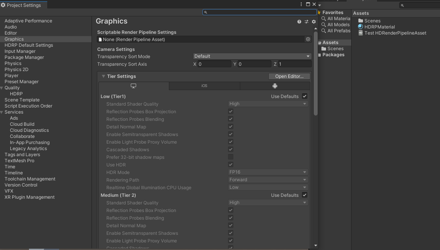Open All Models saved search
The width and height of the screenshot is (440, 250).
(x=336, y=25)
